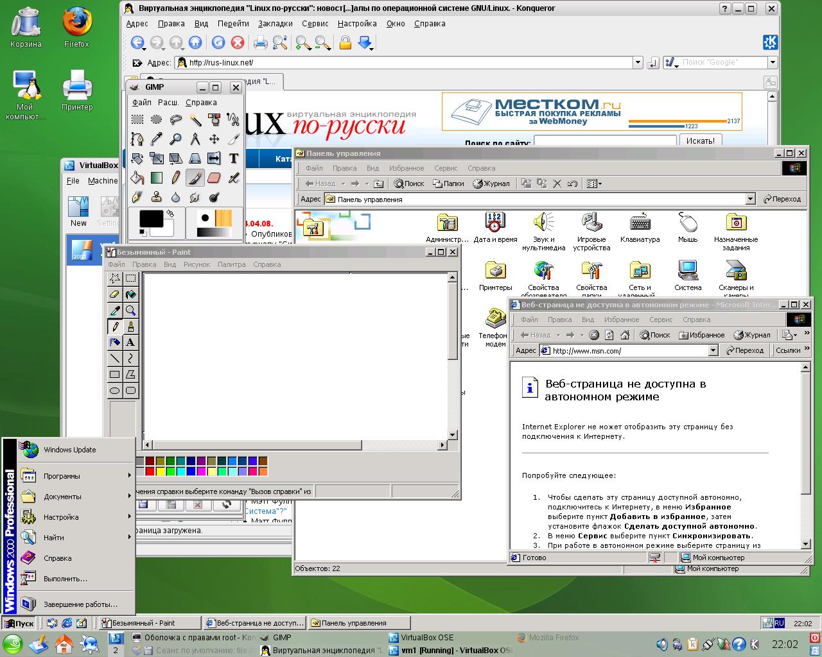
Task: Choose the Flip tool in GIMP toolbox
Action: coord(214,158)
